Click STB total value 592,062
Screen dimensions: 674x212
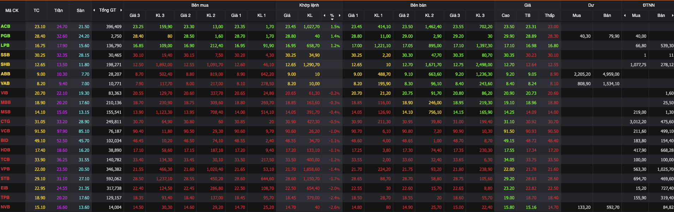pos(114,179)
